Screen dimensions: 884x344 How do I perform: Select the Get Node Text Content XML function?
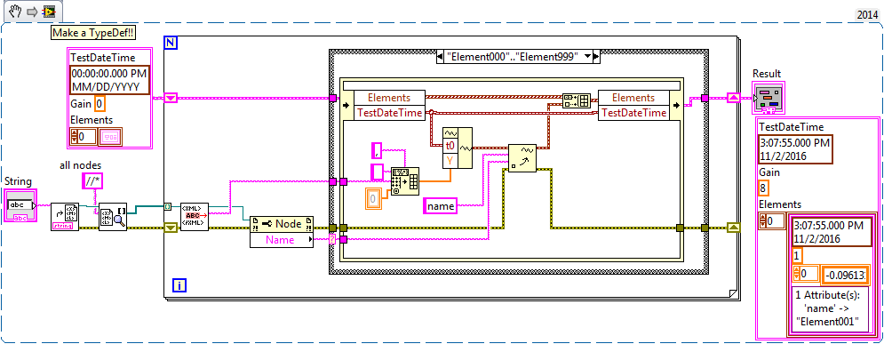pyautogui.click(x=195, y=217)
